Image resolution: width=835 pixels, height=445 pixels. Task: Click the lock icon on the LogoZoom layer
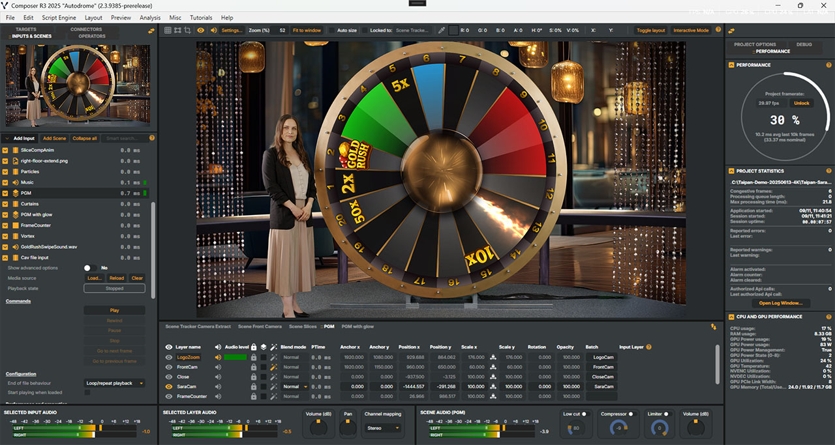coord(253,357)
